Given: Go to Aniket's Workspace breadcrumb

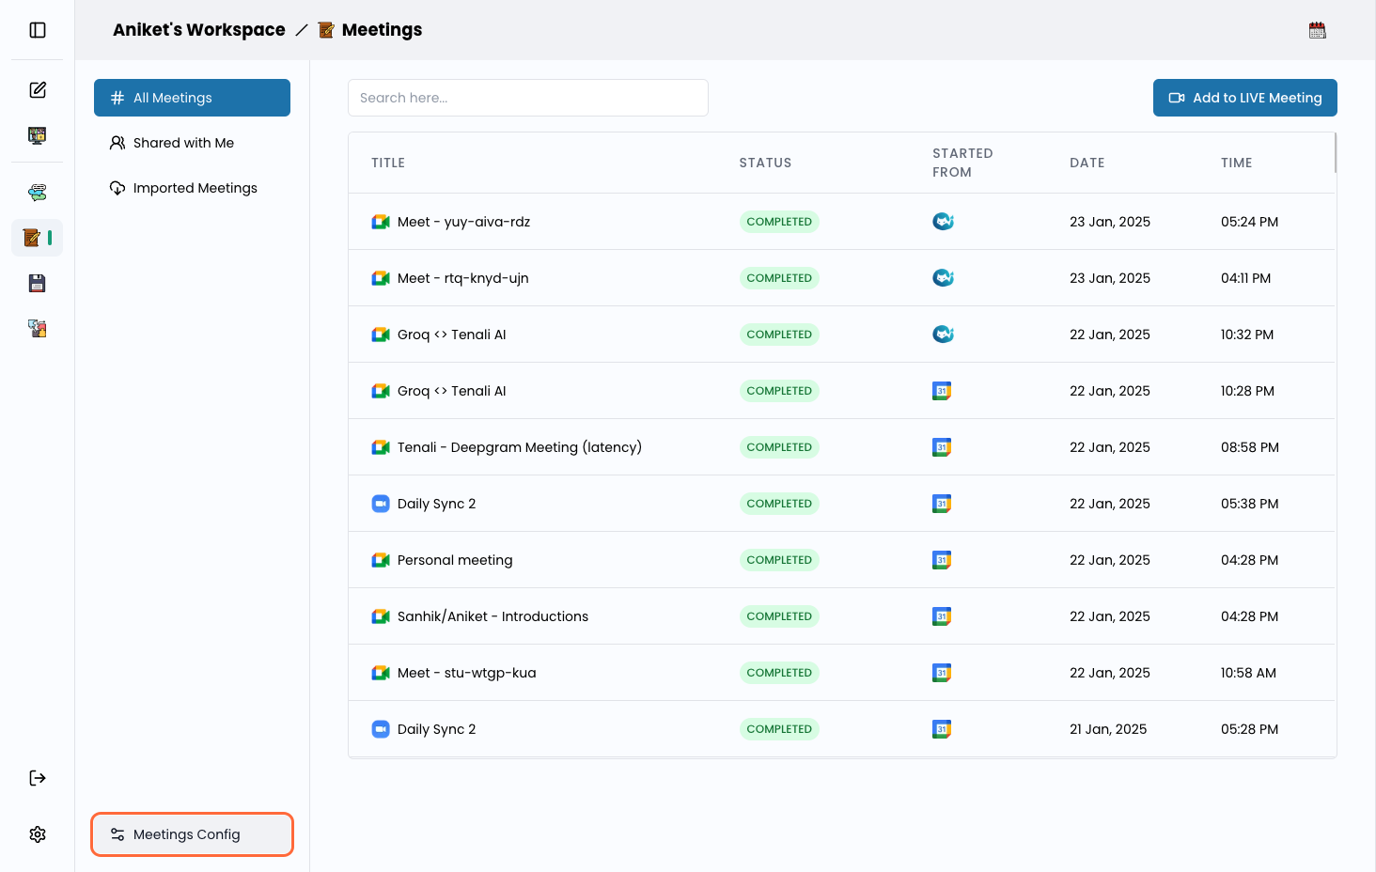Looking at the screenshot, I should point(199,30).
